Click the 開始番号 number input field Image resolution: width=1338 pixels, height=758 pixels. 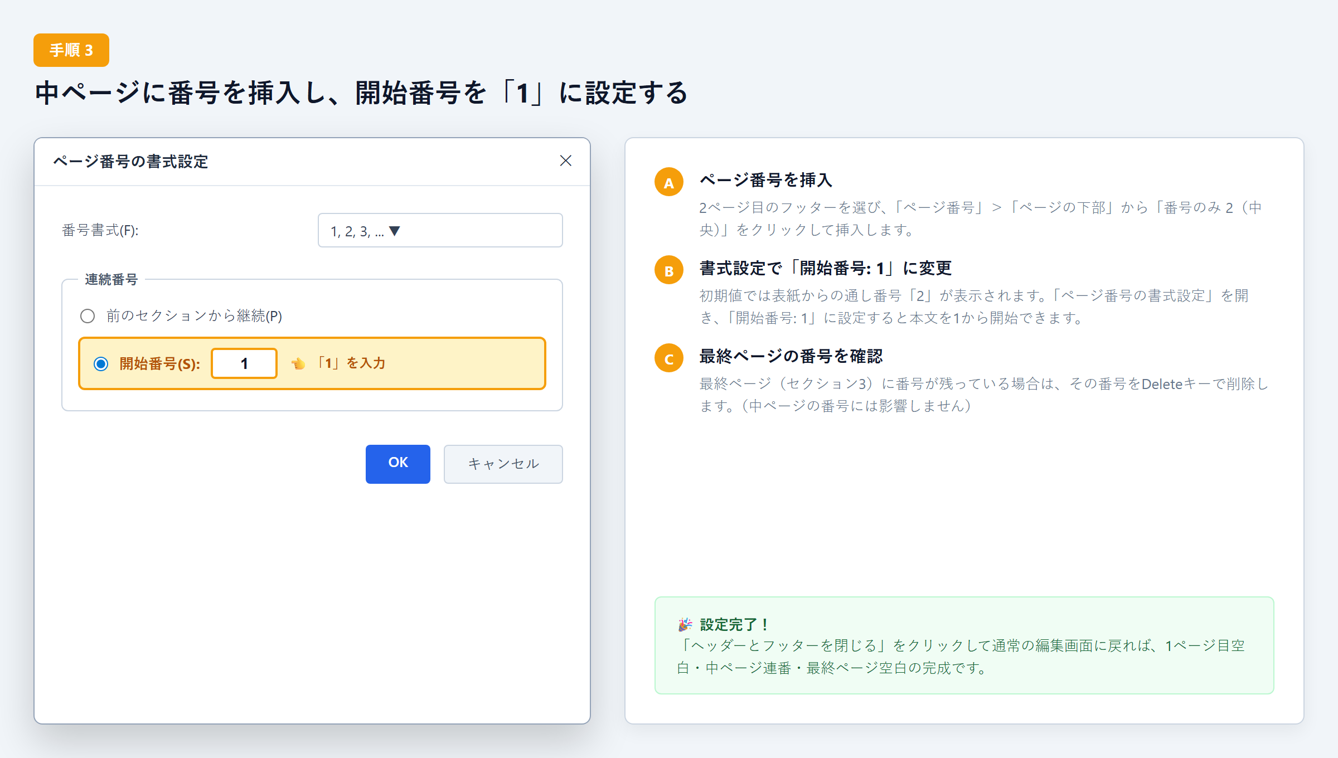point(244,363)
